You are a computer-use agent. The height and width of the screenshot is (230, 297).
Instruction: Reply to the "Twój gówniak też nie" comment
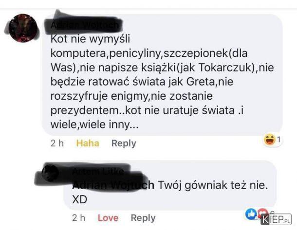(143, 218)
